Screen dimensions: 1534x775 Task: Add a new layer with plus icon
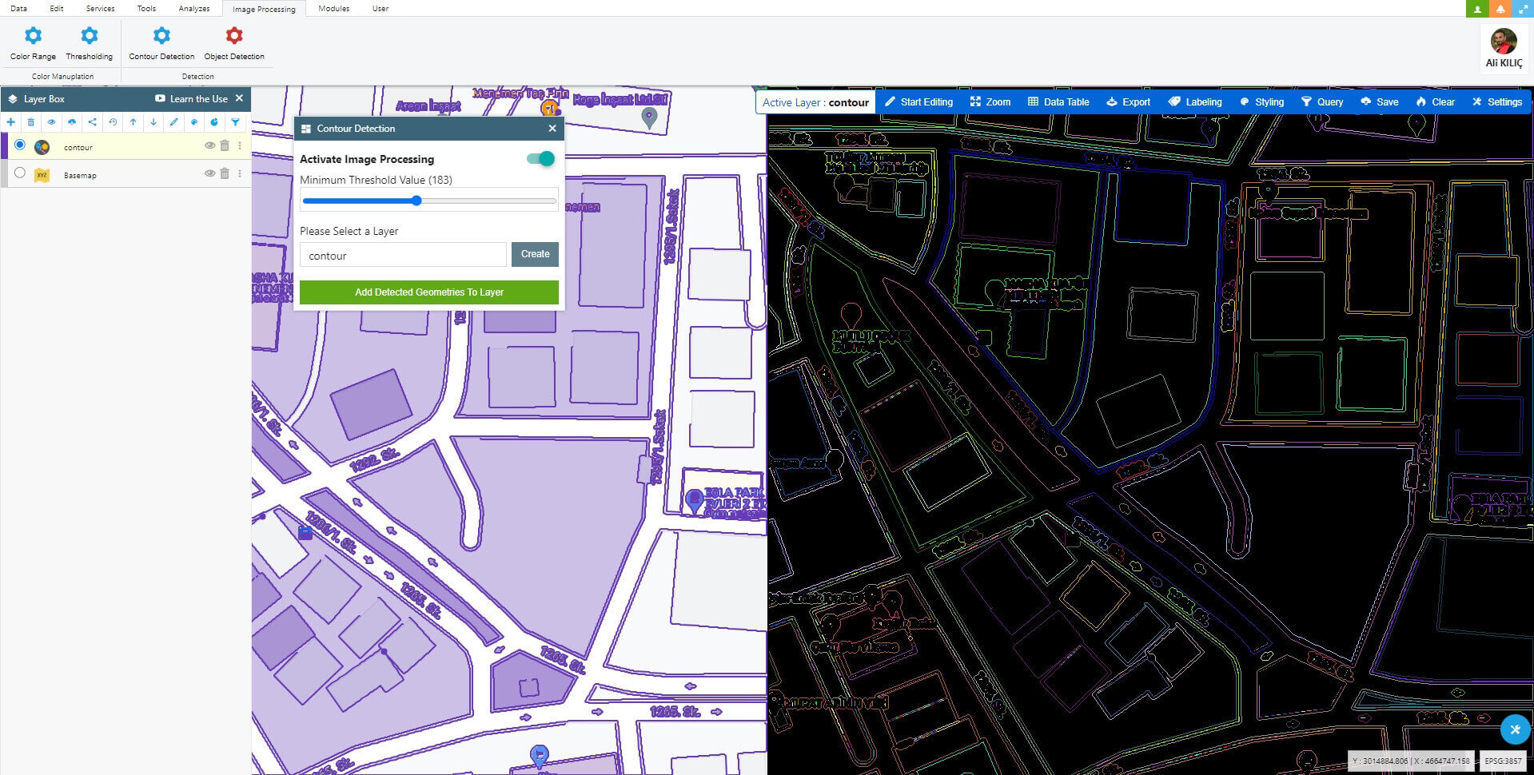10,122
